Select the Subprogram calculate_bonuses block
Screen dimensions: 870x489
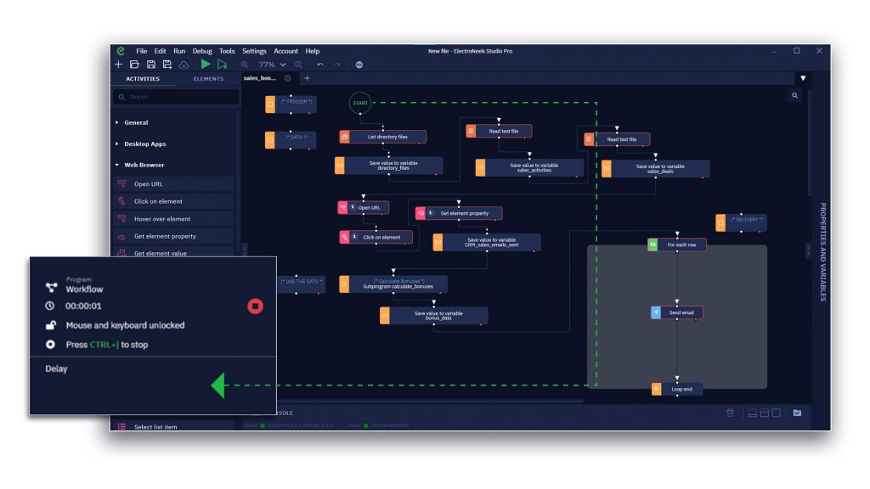pos(393,284)
